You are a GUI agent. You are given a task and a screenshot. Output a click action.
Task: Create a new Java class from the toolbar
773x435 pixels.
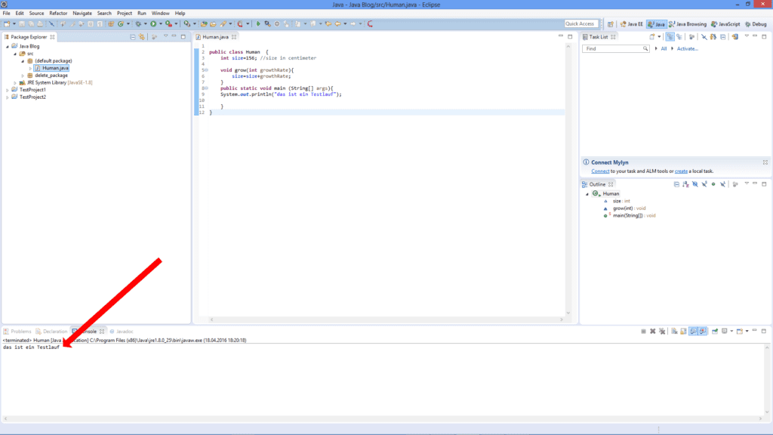coord(121,23)
